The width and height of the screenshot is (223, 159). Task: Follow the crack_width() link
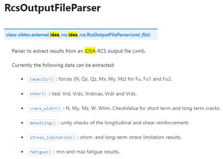coord(45,108)
